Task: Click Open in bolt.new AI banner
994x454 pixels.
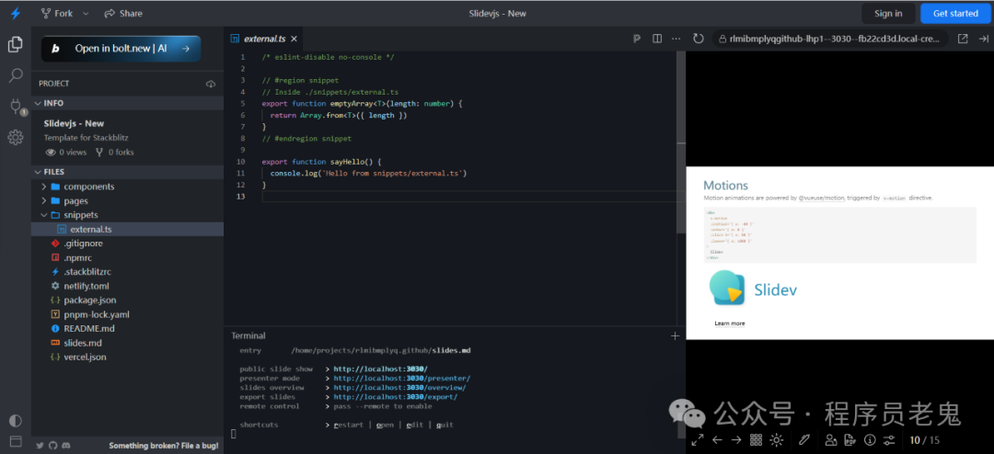Action: click(121, 48)
